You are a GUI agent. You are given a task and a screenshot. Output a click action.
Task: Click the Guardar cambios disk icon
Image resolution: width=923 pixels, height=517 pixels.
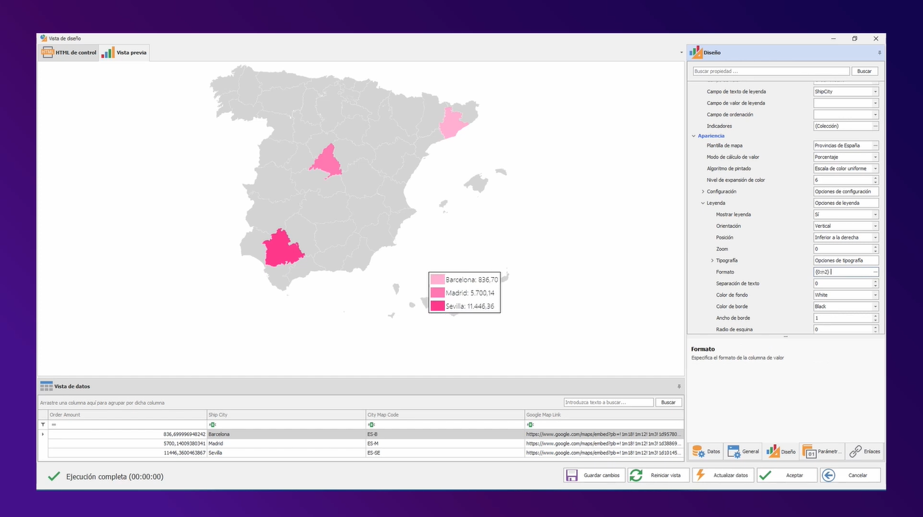[x=573, y=474]
